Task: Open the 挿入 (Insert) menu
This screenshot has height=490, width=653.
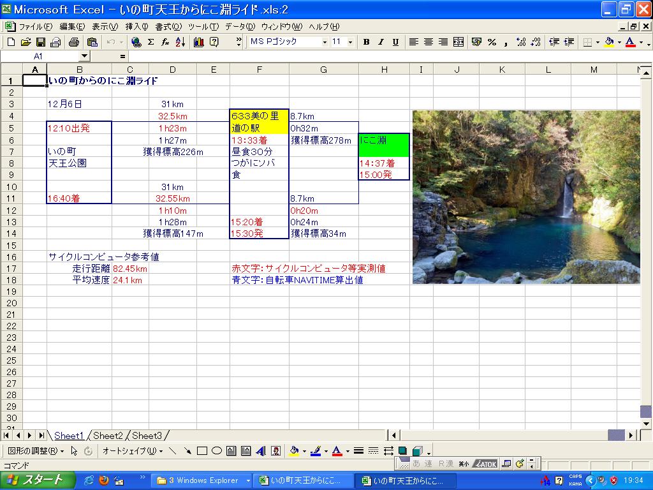Action: pyautogui.click(x=136, y=27)
